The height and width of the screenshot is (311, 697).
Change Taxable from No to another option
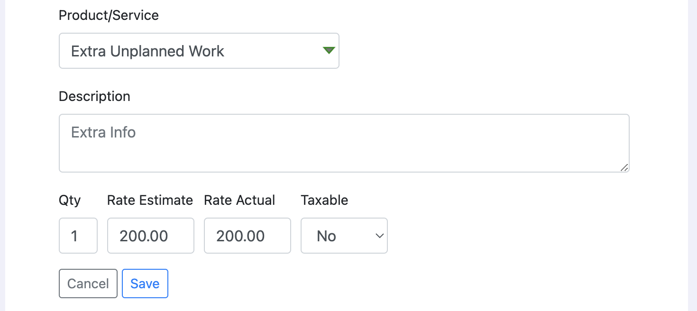(x=344, y=236)
